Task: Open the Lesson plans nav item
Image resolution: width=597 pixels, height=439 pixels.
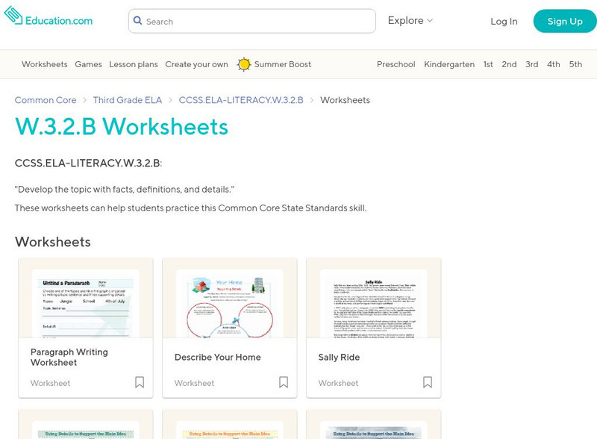Action: click(x=134, y=64)
